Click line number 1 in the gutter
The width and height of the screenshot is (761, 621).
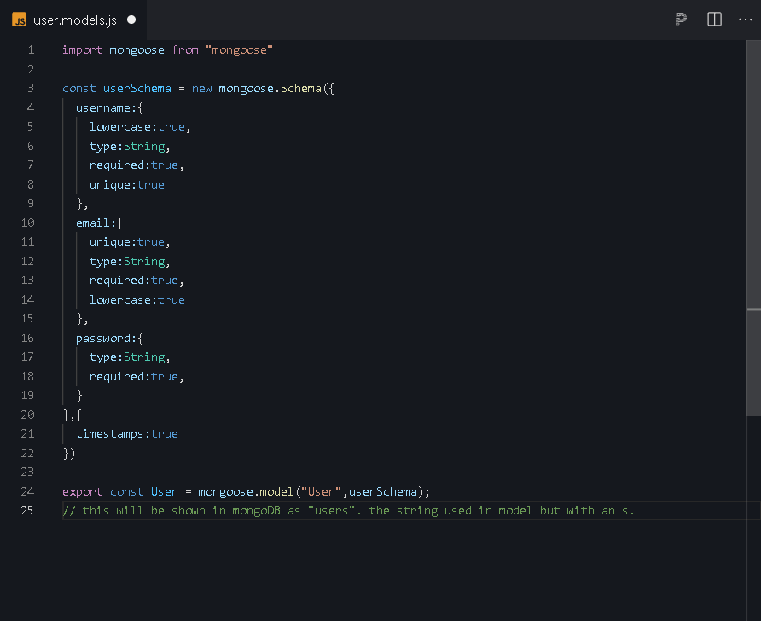pos(31,50)
